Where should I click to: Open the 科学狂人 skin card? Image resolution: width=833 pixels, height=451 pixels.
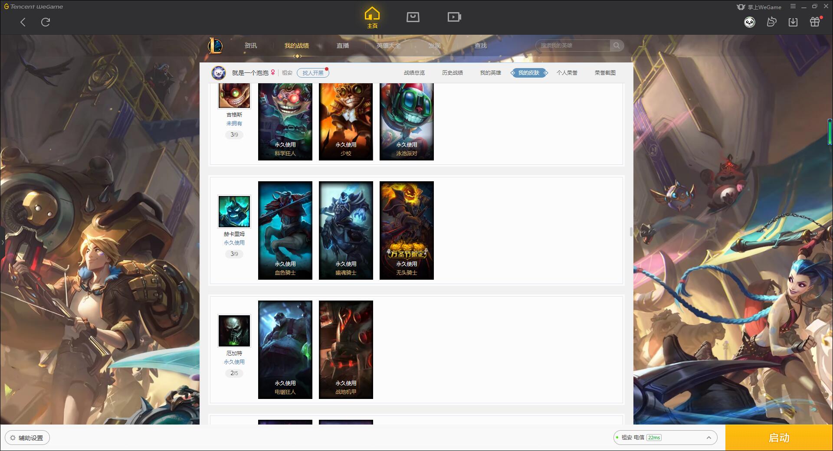pyautogui.click(x=285, y=122)
